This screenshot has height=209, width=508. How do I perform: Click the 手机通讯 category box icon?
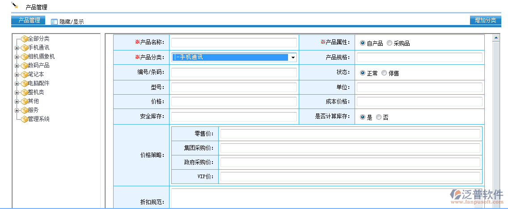click(24, 48)
